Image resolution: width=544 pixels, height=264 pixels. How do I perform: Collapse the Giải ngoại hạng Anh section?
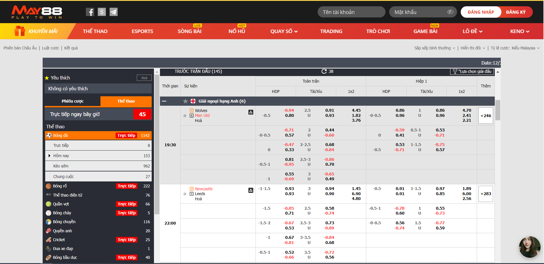pyautogui.click(x=164, y=101)
